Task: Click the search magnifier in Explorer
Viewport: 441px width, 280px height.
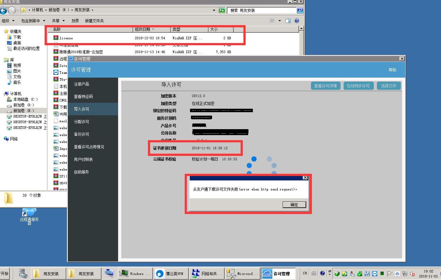Action: [x=300, y=10]
